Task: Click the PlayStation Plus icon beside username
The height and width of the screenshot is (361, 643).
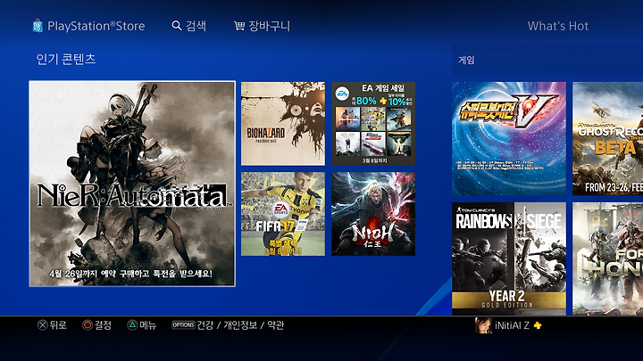Action: (538, 325)
